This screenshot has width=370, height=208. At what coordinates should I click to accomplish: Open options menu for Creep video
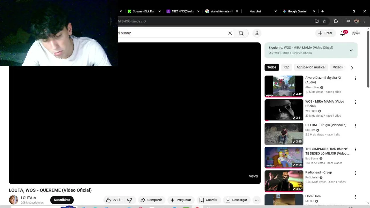(x=356, y=173)
